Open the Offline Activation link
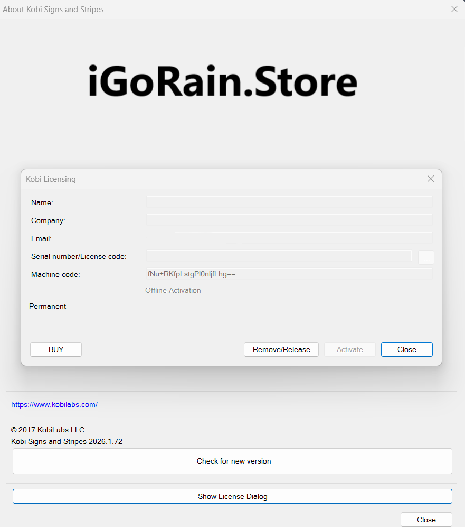Screen dimensions: 465x527 [173, 290]
